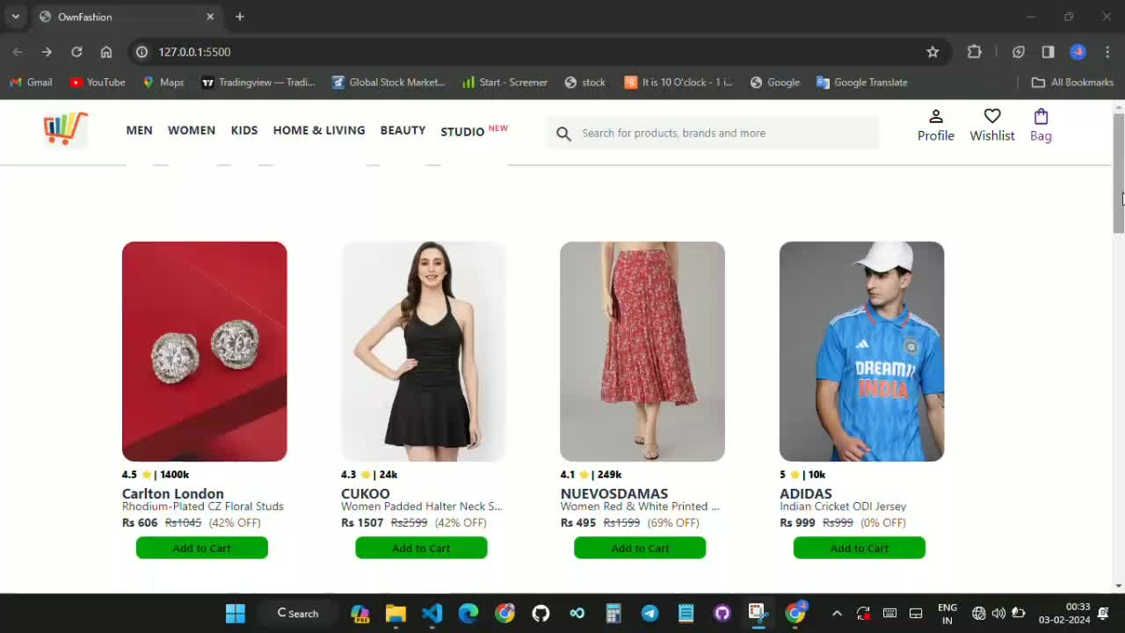Screen dimensions: 1125x633
Task: Open Snipping Tool from taskbar
Action: pyautogui.click(x=758, y=613)
